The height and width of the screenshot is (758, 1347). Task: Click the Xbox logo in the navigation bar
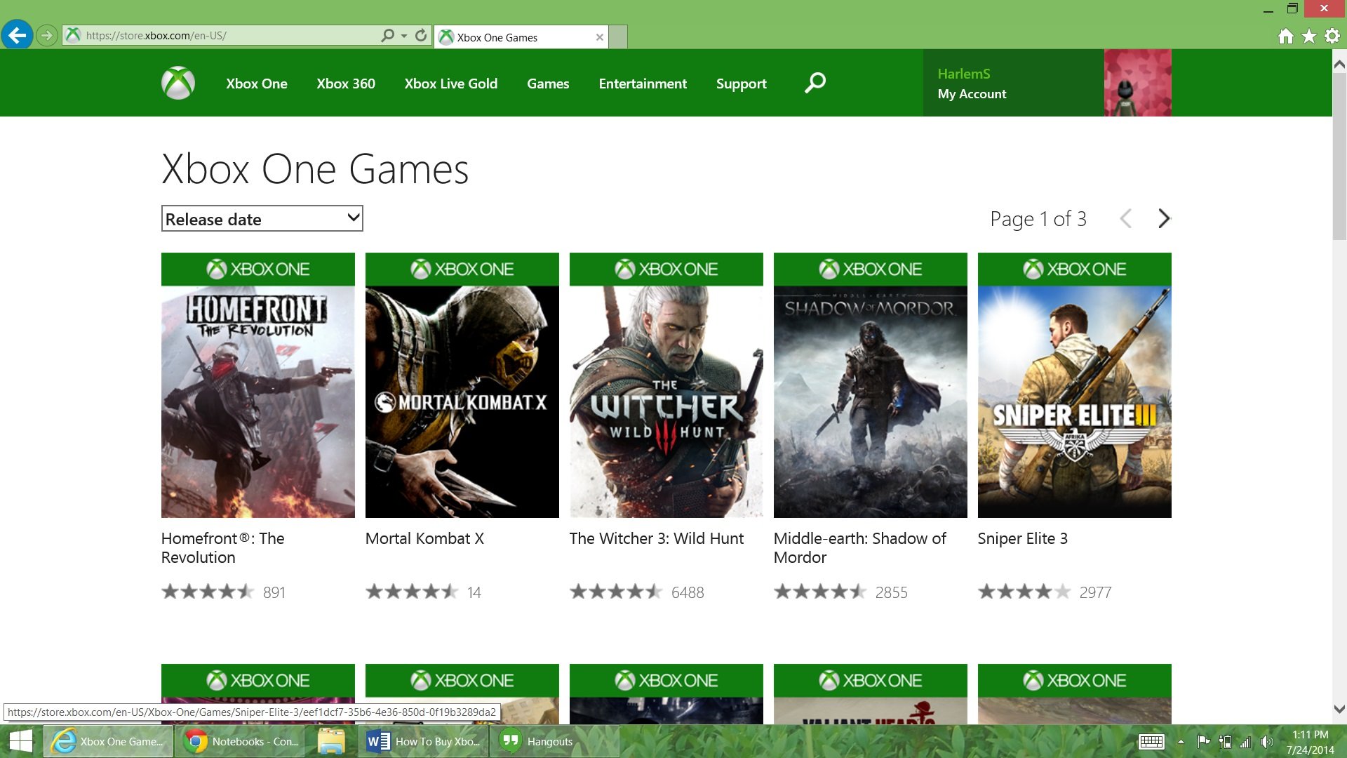coord(177,82)
